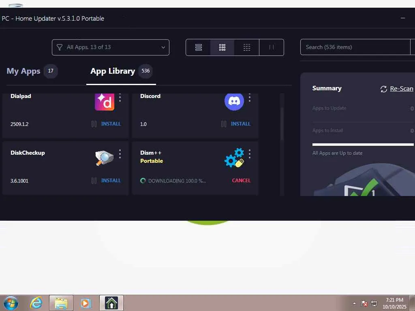Open the Discord three-dot menu
Image resolution: width=415 pixels, height=311 pixels.
point(250,98)
